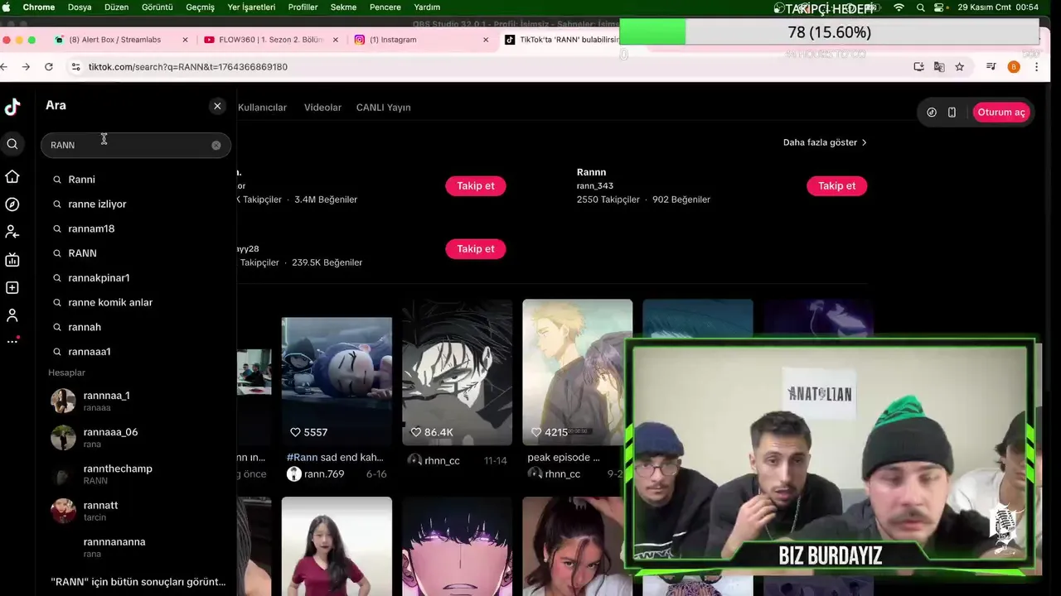Follow the 3.4M Beğeniler account
Image resolution: width=1061 pixels, height=596 pixels.
(x=475, y=186)
